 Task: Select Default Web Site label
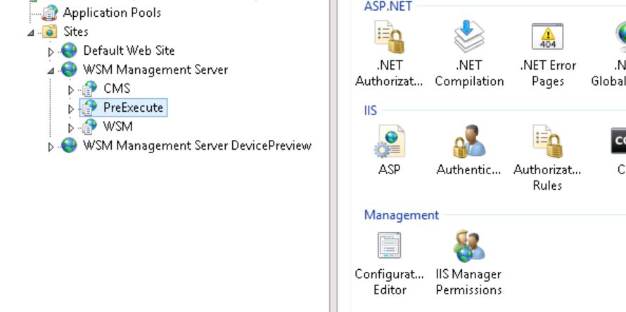(x=129, y=51)
